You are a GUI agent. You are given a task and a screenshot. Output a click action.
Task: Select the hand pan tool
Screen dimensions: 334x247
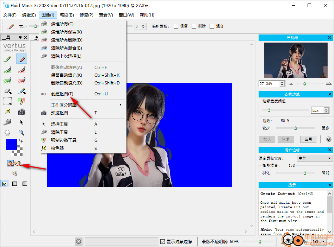click(8, 133)
